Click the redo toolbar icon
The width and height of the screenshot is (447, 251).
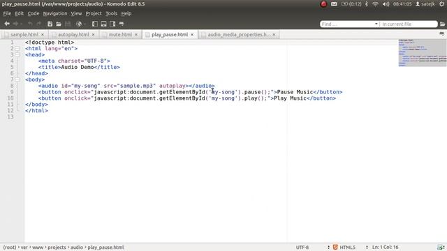coord(39,24)
